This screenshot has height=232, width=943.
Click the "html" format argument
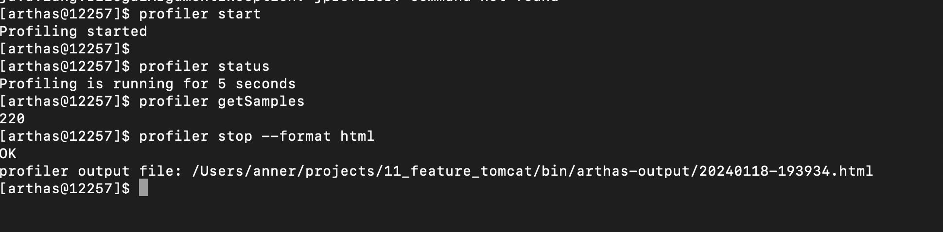[357, 136]
